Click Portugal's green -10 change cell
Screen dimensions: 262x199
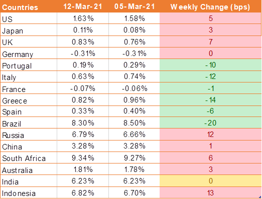click(210, 65)
